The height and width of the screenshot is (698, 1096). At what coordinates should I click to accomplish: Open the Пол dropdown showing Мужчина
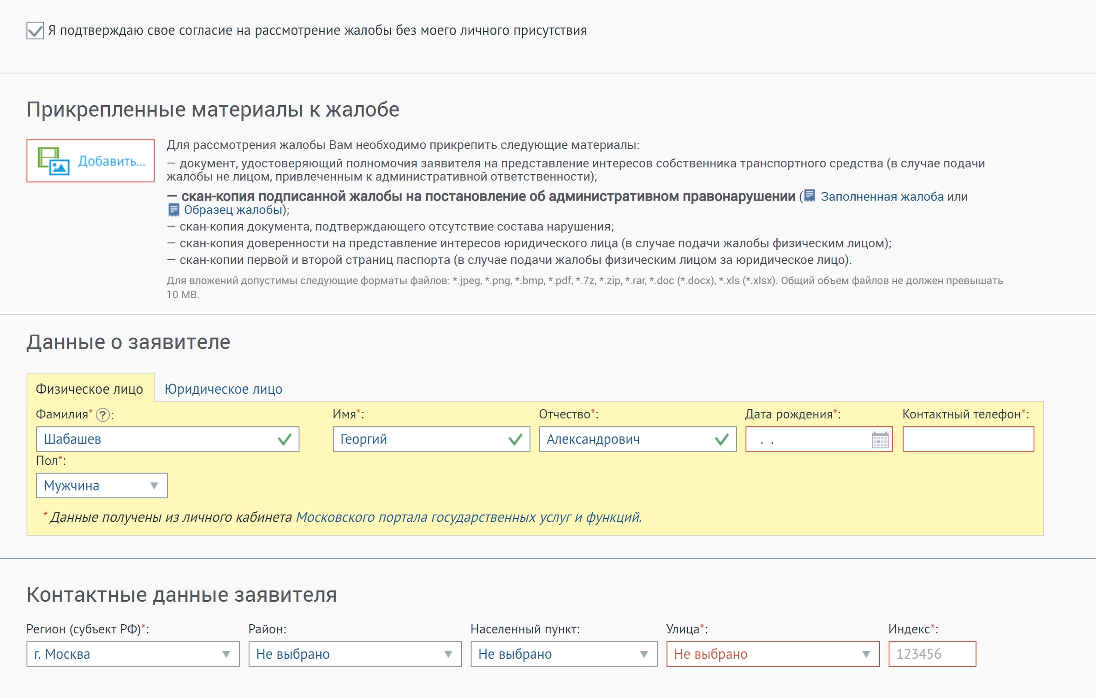102,485
